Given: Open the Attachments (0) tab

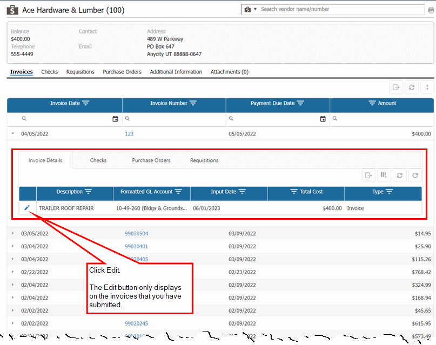Looking at the screenshot, I should (230, 72).
